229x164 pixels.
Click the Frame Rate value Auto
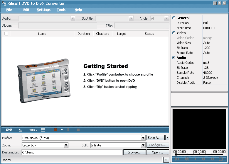click(215, 53)
